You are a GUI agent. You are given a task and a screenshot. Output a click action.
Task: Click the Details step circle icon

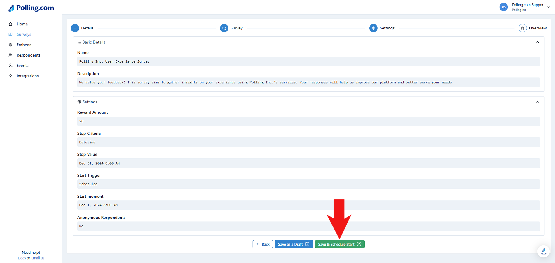point(75,28)
